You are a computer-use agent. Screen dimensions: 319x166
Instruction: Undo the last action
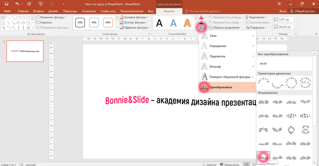[17, 4]
